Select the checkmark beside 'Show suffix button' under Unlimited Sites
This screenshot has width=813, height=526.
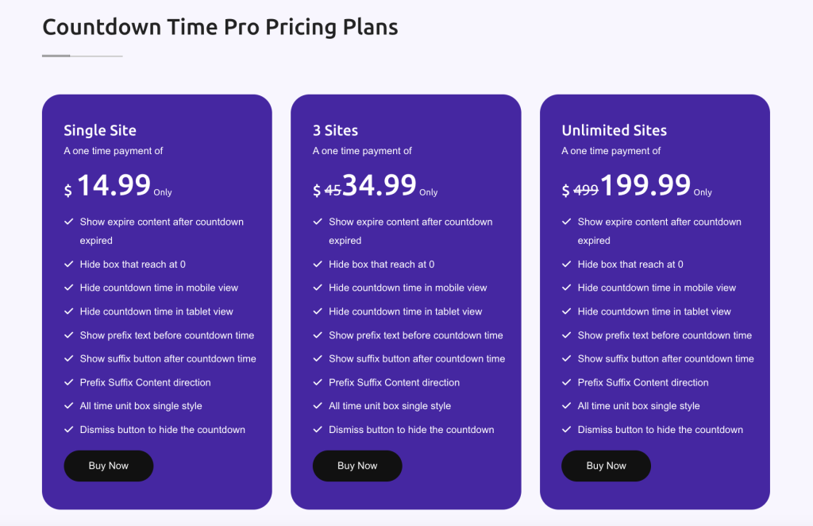(565, 358)
